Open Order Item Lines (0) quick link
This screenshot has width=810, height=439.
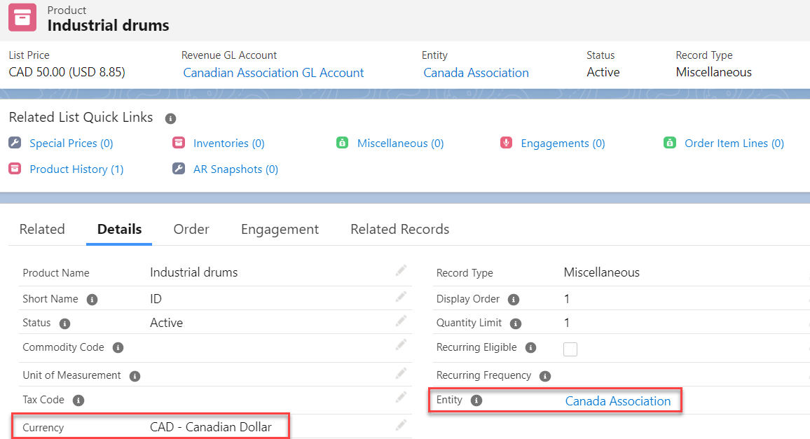tap(734, 144)
